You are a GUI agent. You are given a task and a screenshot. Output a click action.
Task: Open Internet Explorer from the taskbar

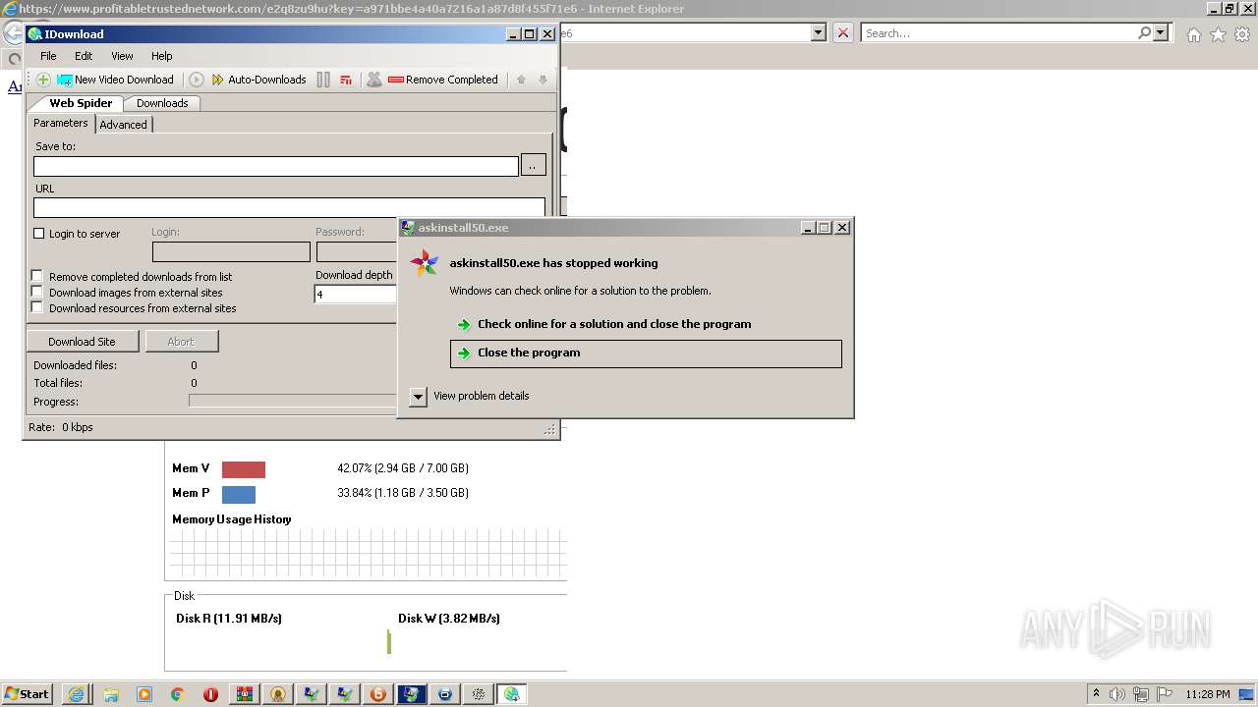click(x=76, y=694)
